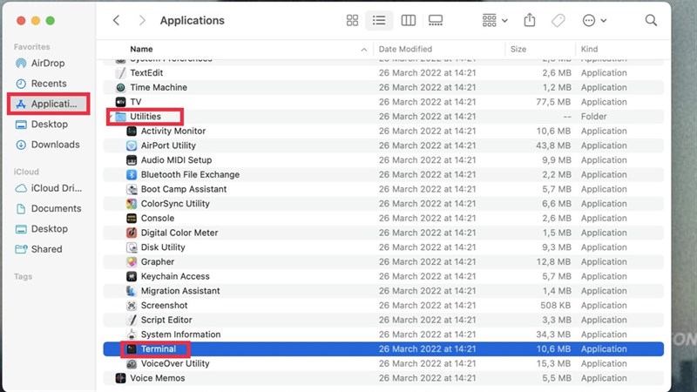697x392 pixels.
Task: Switch to gallery view
Action: (435, 20)
